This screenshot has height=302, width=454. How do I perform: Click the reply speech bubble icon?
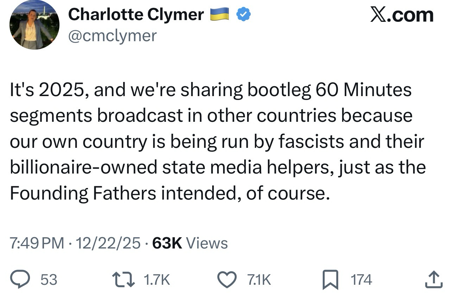click(x=26, y=279)
